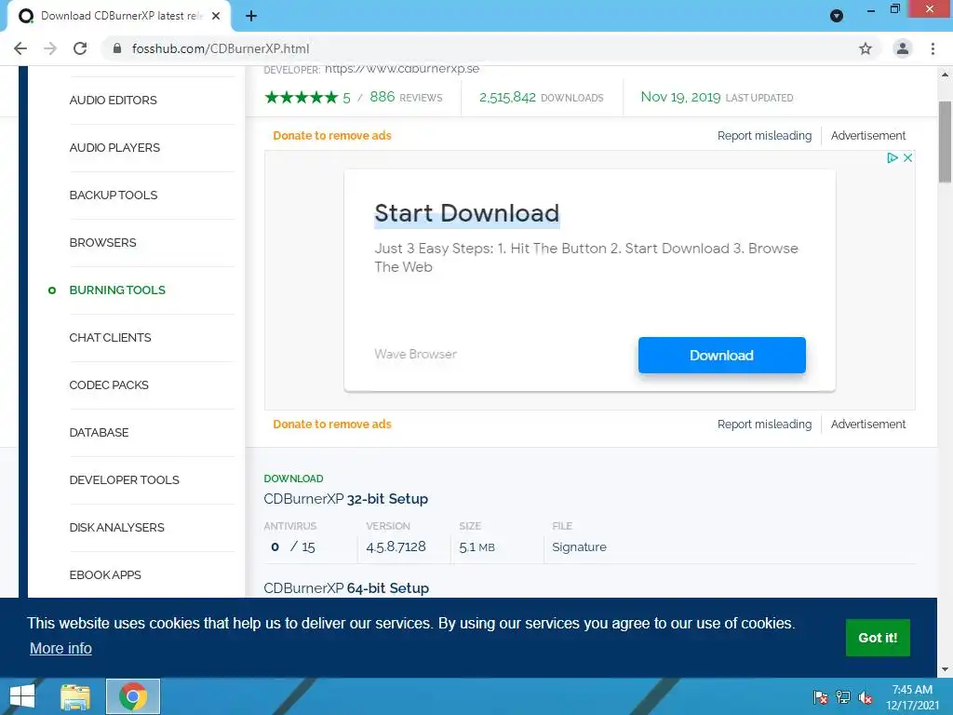This screenshot has height=715, width=953.
Task: Open the More info cookie link
Action: (60, 648)
